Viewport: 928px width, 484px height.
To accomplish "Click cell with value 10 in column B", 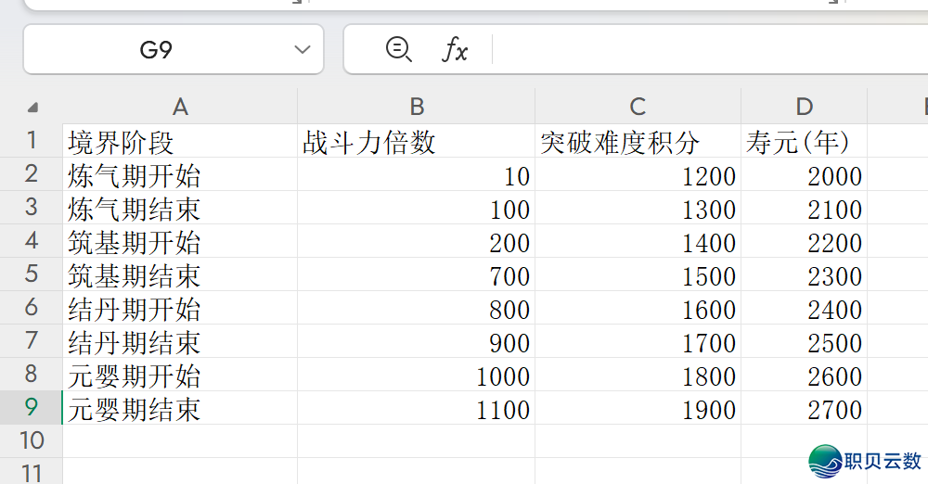I will (416, 174).
